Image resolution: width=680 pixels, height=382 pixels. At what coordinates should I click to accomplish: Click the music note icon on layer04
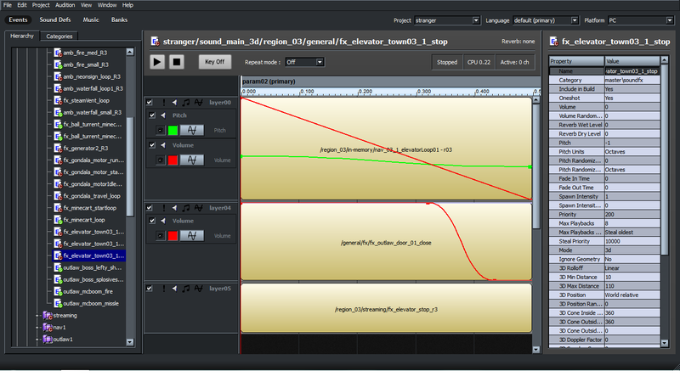pyautogui.click(x=186, y=208)
